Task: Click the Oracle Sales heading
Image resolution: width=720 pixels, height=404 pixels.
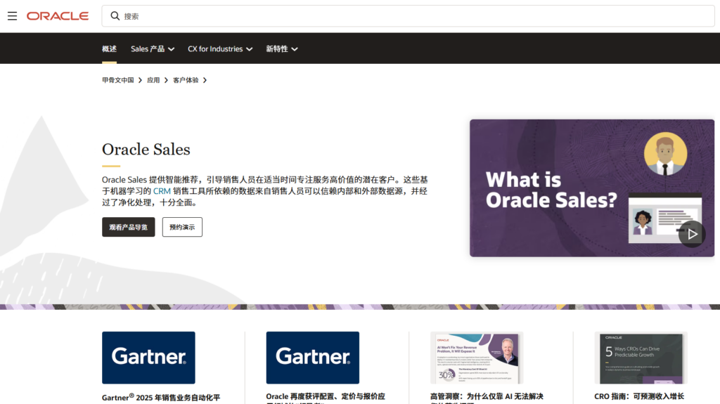Action: (146, 149)
